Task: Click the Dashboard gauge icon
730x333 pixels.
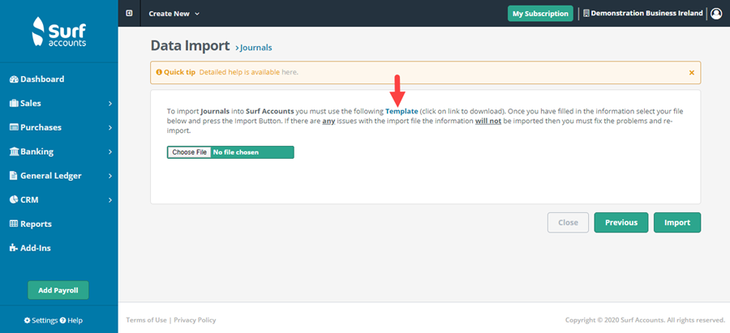Action: pos(14,79)
